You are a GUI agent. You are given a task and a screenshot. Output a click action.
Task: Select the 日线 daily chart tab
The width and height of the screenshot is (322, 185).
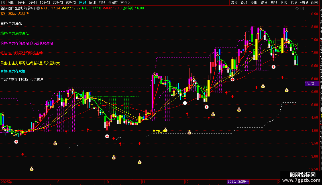[83, 3]
